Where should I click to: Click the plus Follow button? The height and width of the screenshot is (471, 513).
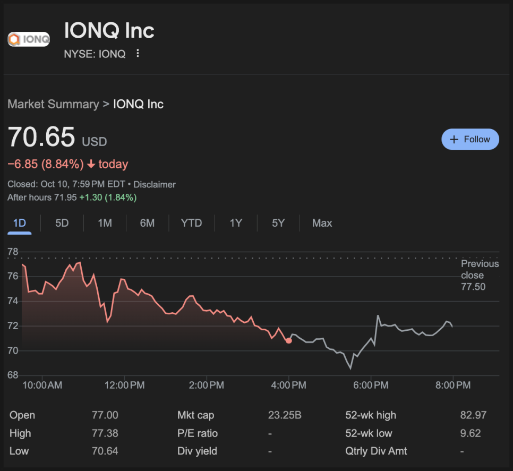470,139
